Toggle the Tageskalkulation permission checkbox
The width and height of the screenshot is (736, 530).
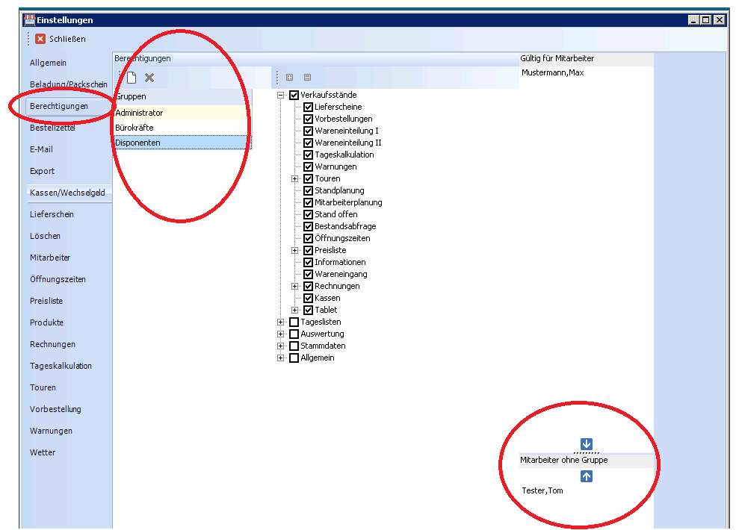coord(308,155)
